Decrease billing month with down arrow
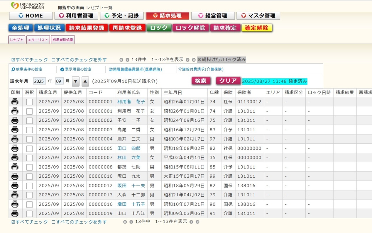Viewport: 372px width, 233px height. [76, 81]
